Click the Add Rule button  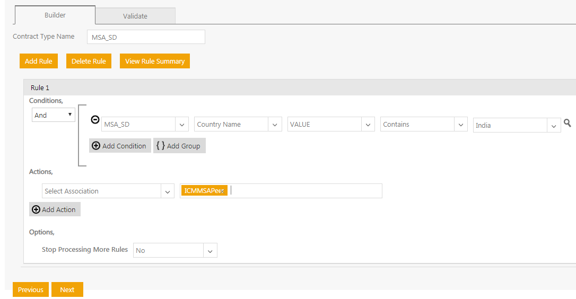[39, 61]
